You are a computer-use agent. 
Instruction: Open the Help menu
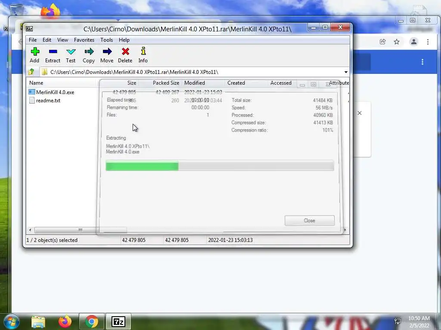tap(124, 40)
